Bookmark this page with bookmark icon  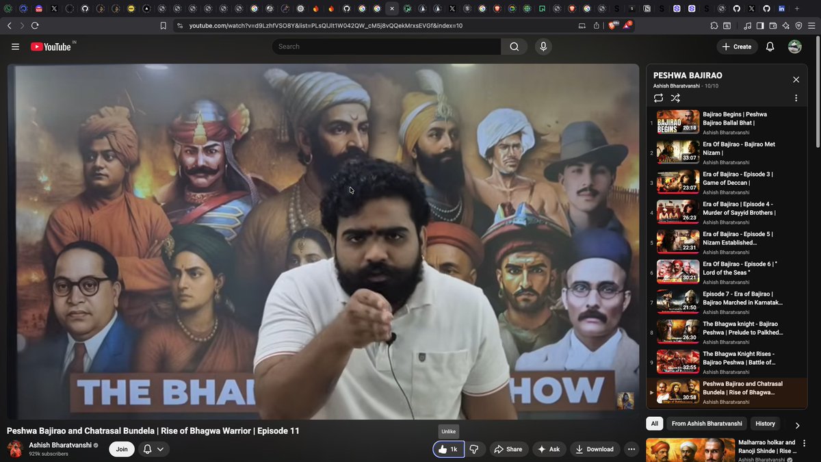coord(163,25)
